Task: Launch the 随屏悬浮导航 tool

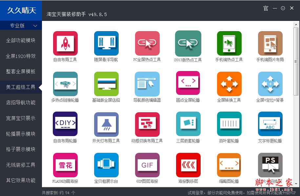Action: pyautogui.click(x=106, y=44)
